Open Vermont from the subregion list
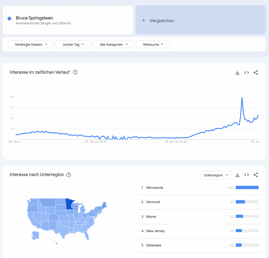Screen dimensions: 269x258 [153, 202]
